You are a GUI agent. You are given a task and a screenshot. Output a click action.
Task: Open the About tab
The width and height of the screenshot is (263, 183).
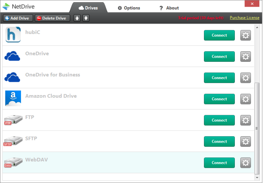pos(169,8)
